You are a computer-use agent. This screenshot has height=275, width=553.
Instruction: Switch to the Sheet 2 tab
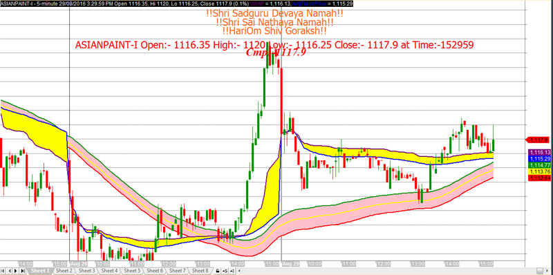coord(64,271)
